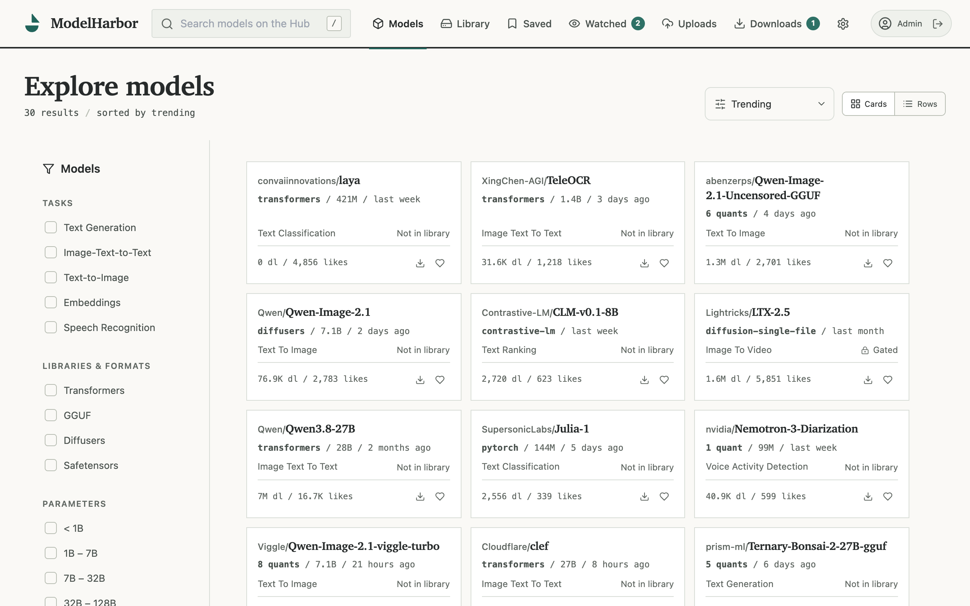Go to the Models tab
Screen dimensions: 970x606
(397, 23)
